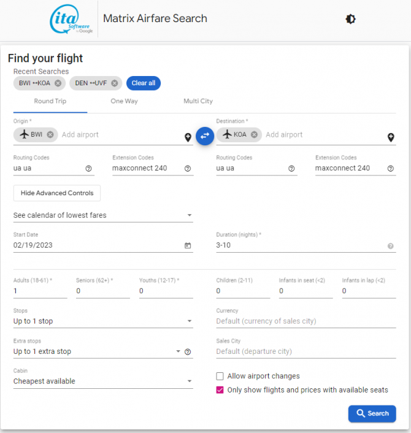This screenshot has height=433, width=411.
Task: Toggle Allow airport changes checkbox
Action: 220,376
